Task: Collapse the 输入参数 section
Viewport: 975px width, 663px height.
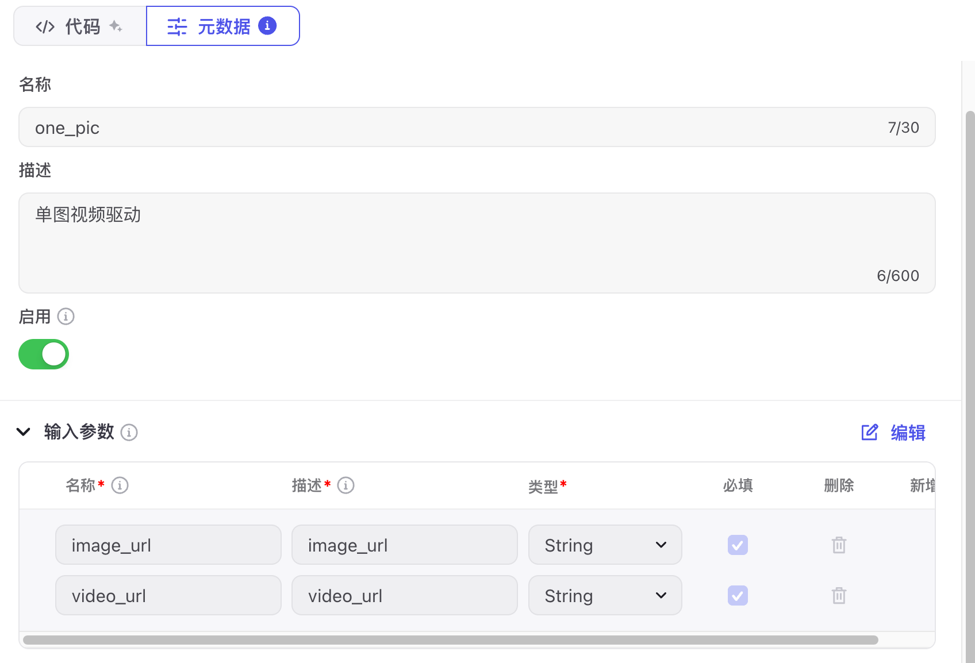Action: (x=24, y=431)
